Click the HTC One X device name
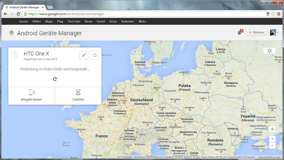Image resolution: width=284 pixels, height=160 pixels. coord(36,53)
